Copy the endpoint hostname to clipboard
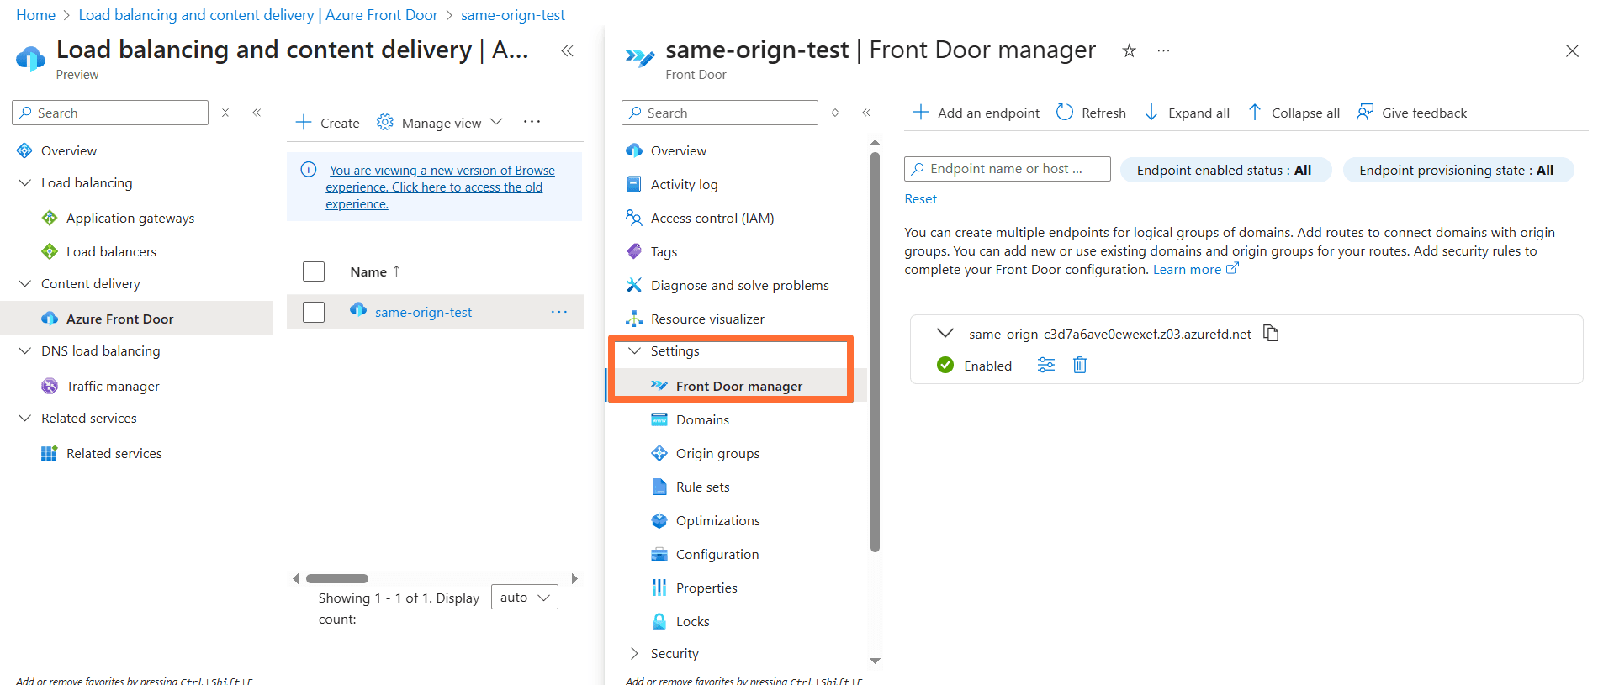 coord(1271,334)
